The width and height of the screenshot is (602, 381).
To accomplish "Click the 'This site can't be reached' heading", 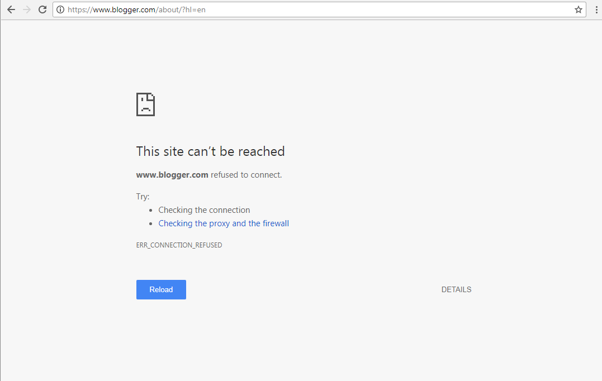I will (x=210, y=151).
